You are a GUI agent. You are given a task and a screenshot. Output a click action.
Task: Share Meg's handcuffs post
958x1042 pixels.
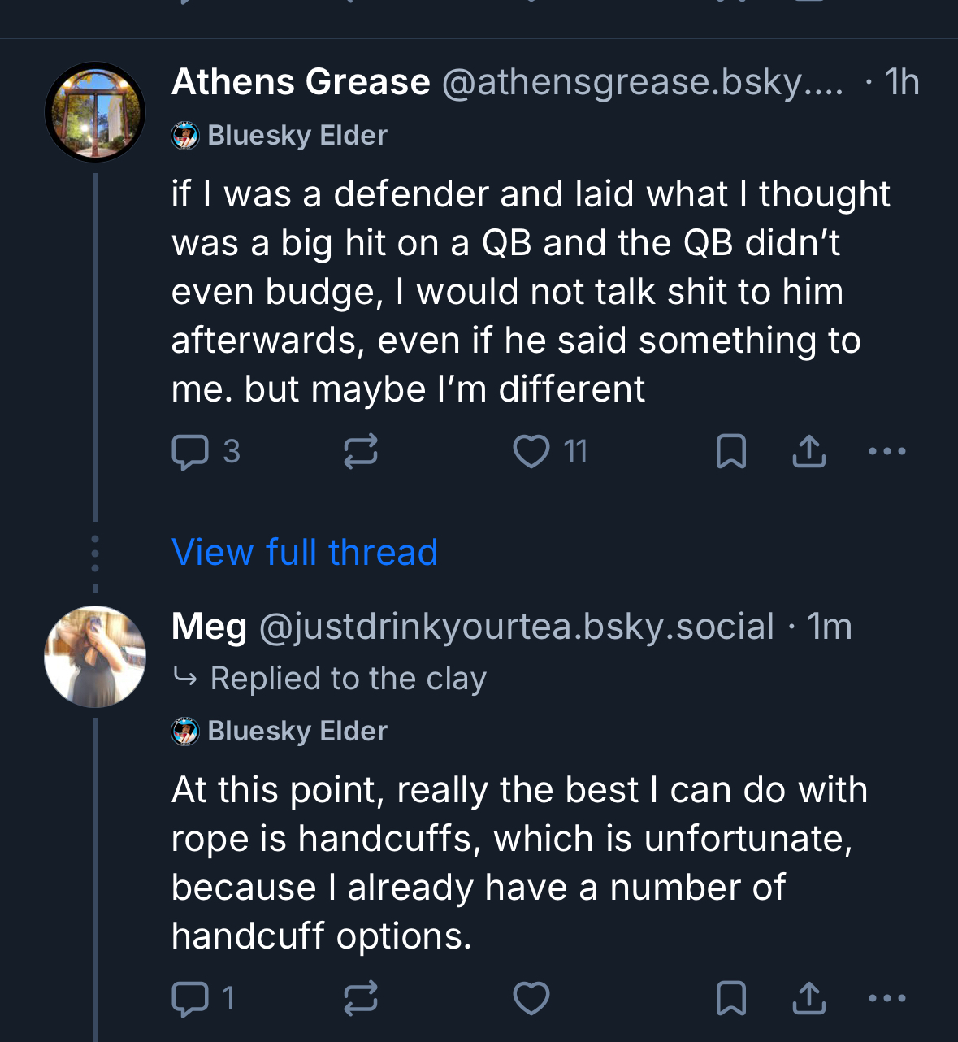click(x=808, y=999)
